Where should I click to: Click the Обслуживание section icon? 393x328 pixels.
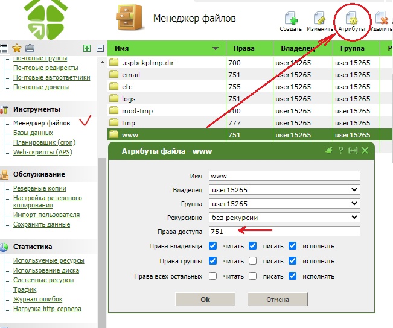tap(4, 174)
